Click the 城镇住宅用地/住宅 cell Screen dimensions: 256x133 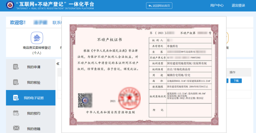click(189, 75)
